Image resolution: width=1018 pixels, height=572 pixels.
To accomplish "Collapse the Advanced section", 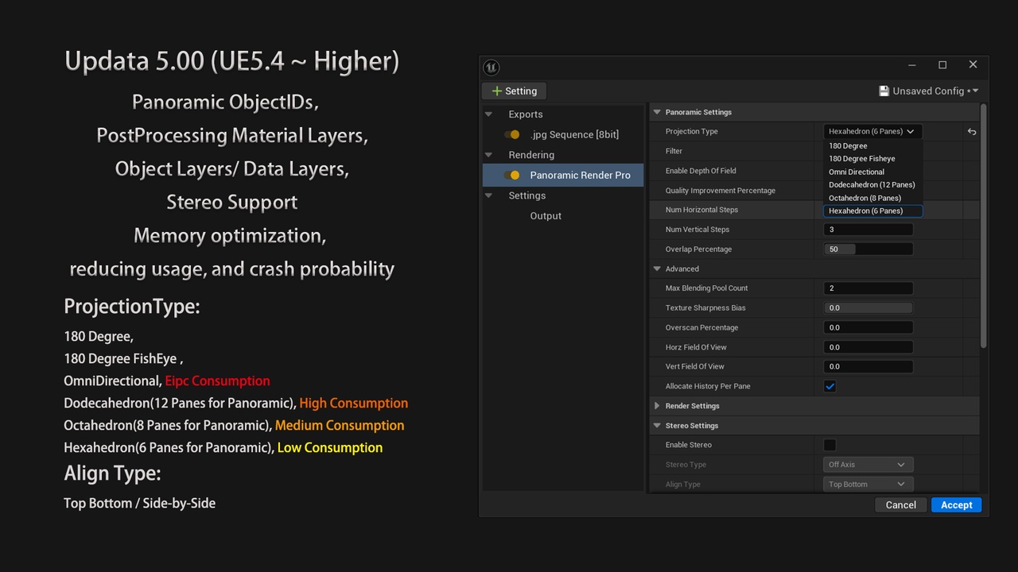I will [657, 269].
